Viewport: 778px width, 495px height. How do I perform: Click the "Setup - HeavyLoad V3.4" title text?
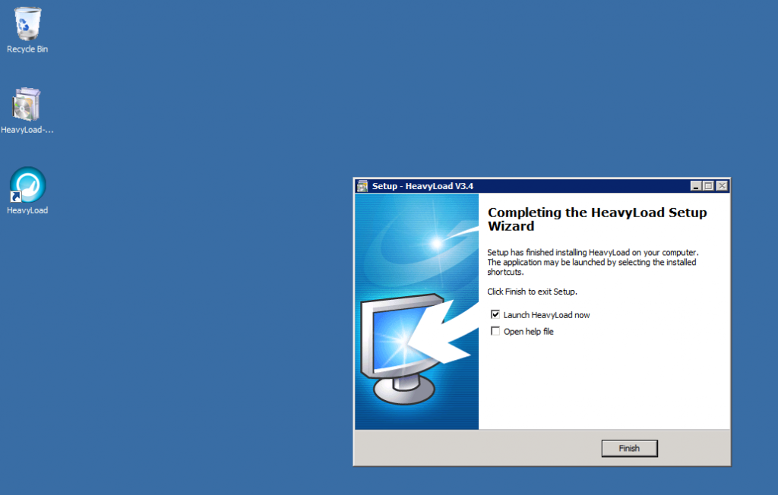point(422,186)
